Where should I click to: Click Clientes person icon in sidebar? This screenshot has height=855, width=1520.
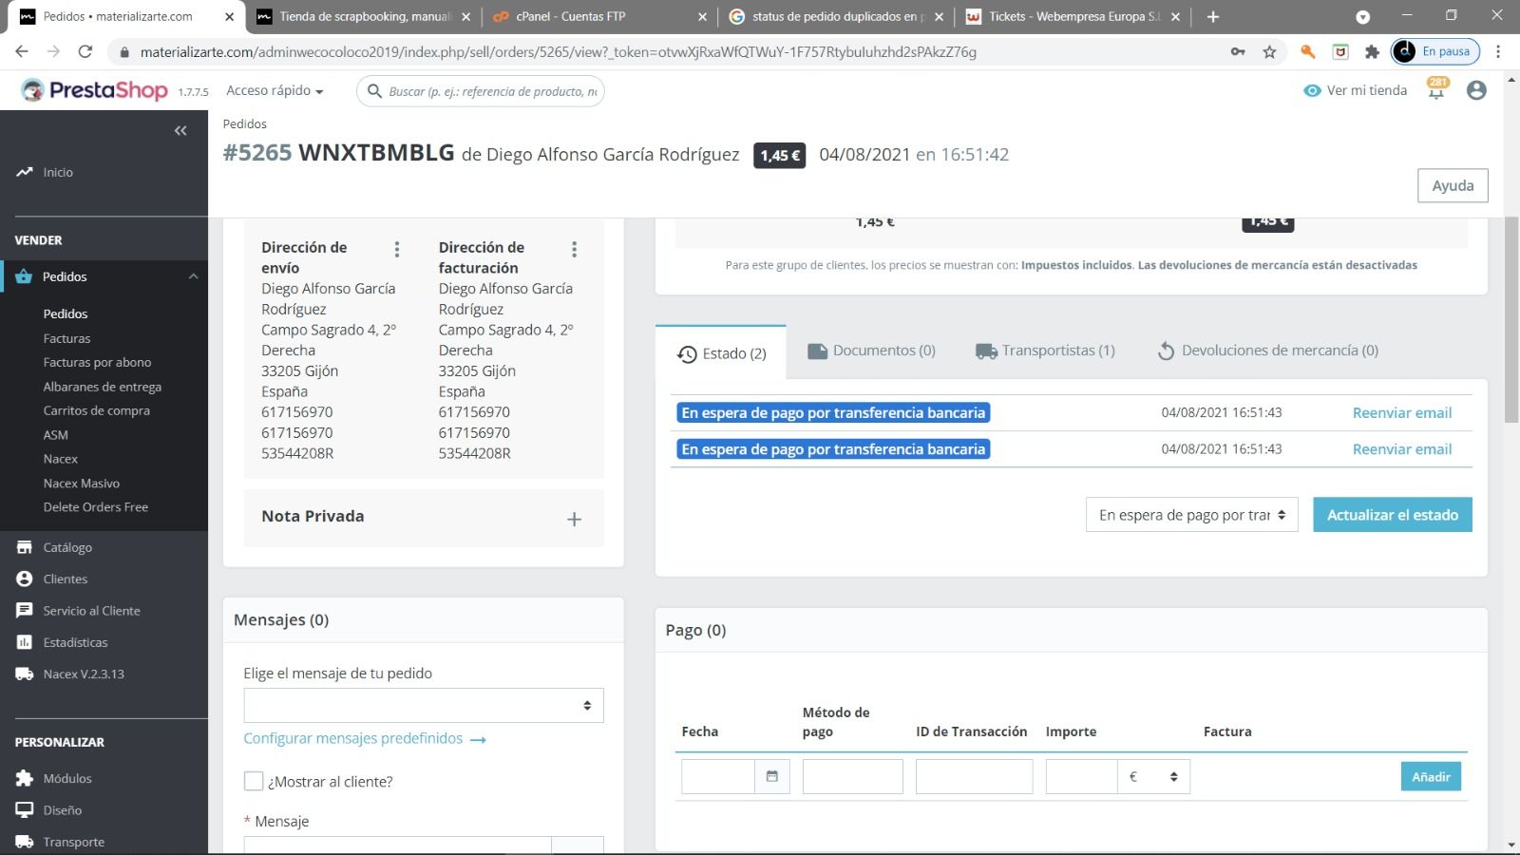(25, 579)
